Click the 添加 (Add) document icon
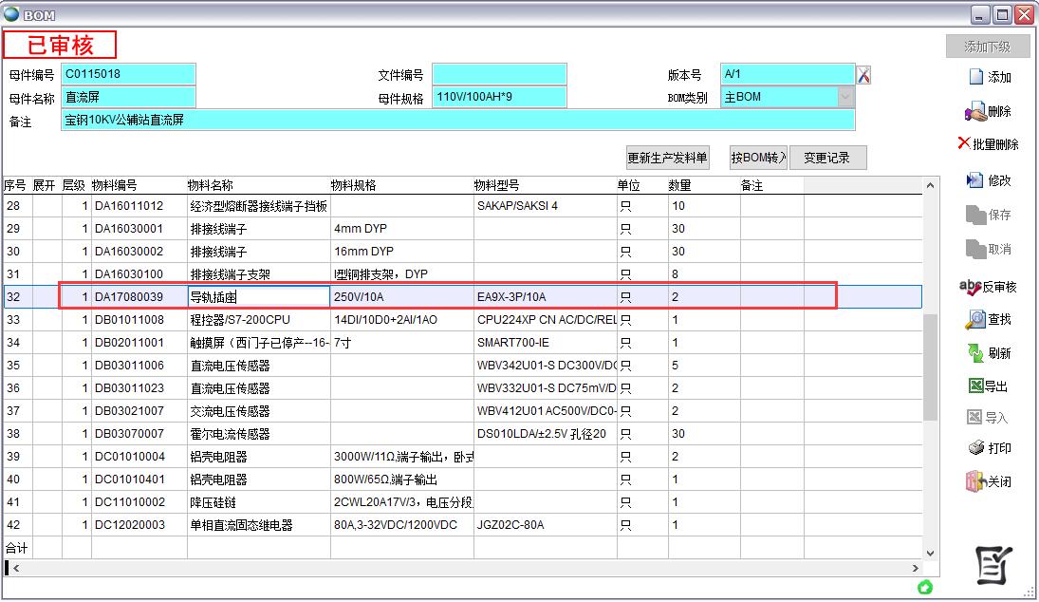1039x602 pixels. [976, 77]
